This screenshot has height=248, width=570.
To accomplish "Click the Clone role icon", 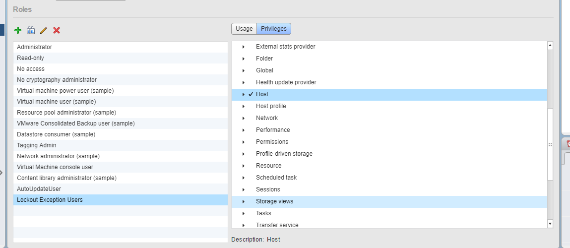I will coord(31,30).
